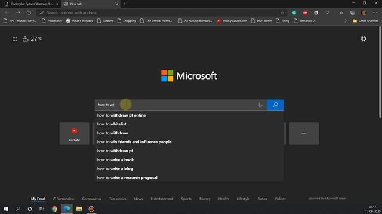
Task: Close the New tab tab
Action: click(116, 4)
